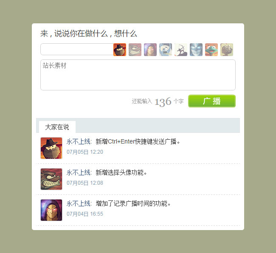276x253 pixels.
Task: Click the nickname input field
Action: pos(77,49)
